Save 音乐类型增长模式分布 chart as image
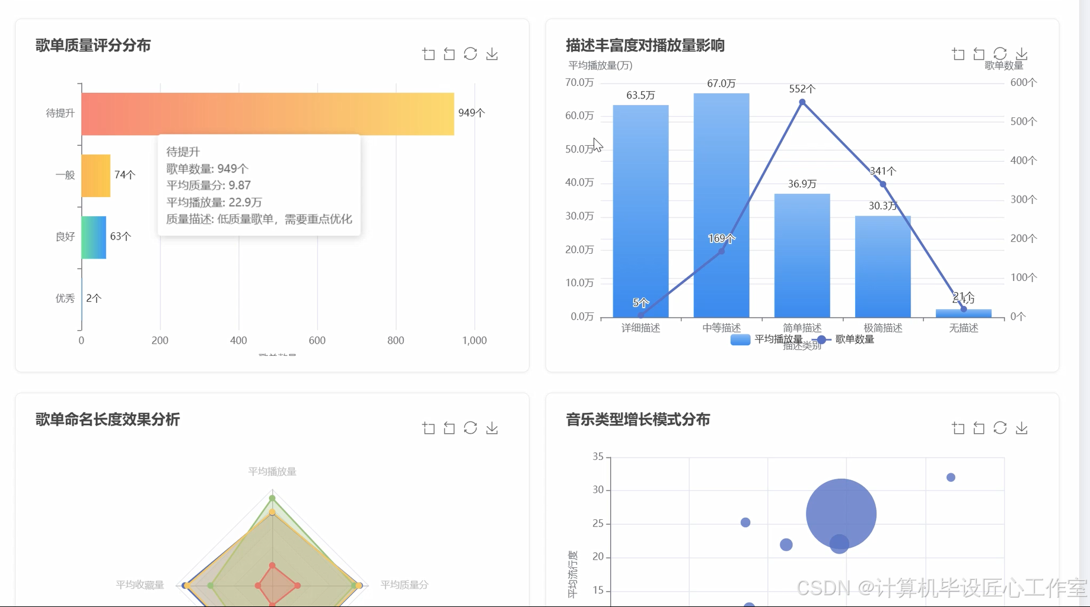Screen dimensions: 1090x607 pyautogui.click(x=1021, y=427)
